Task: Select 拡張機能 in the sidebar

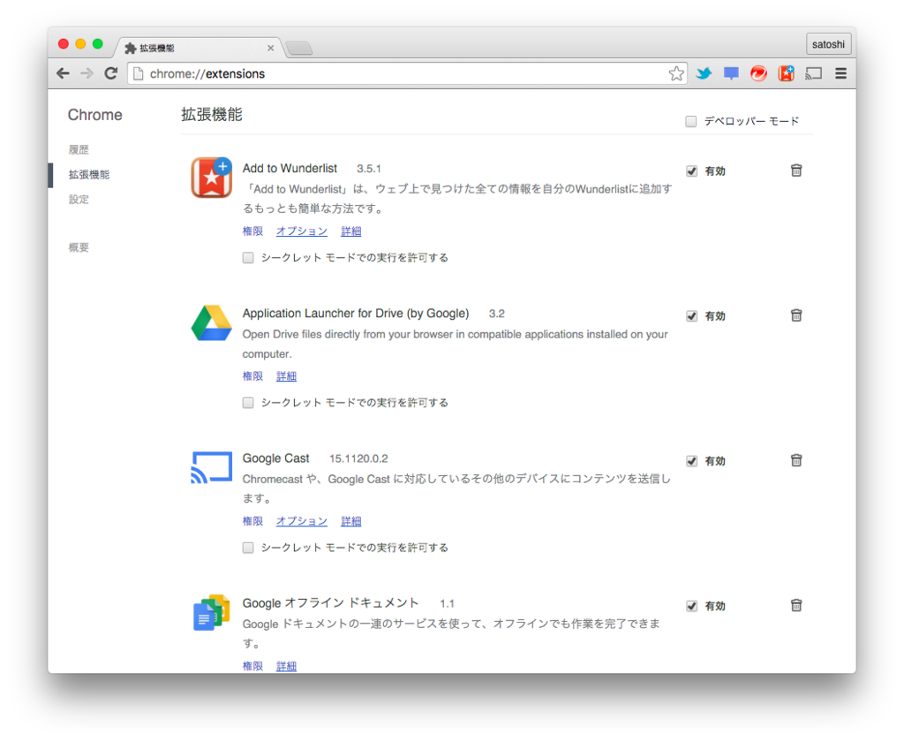Action: click(89, 174)
